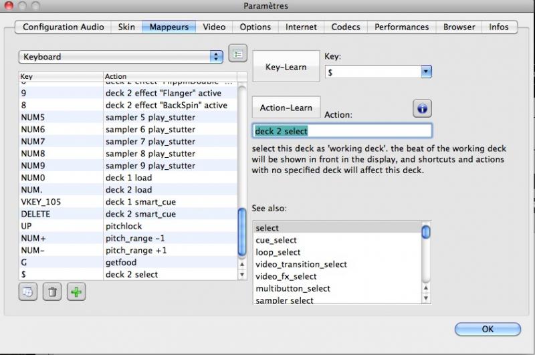Expand the Key combo box arrow
535x355 pixels.
coord(425,72)
